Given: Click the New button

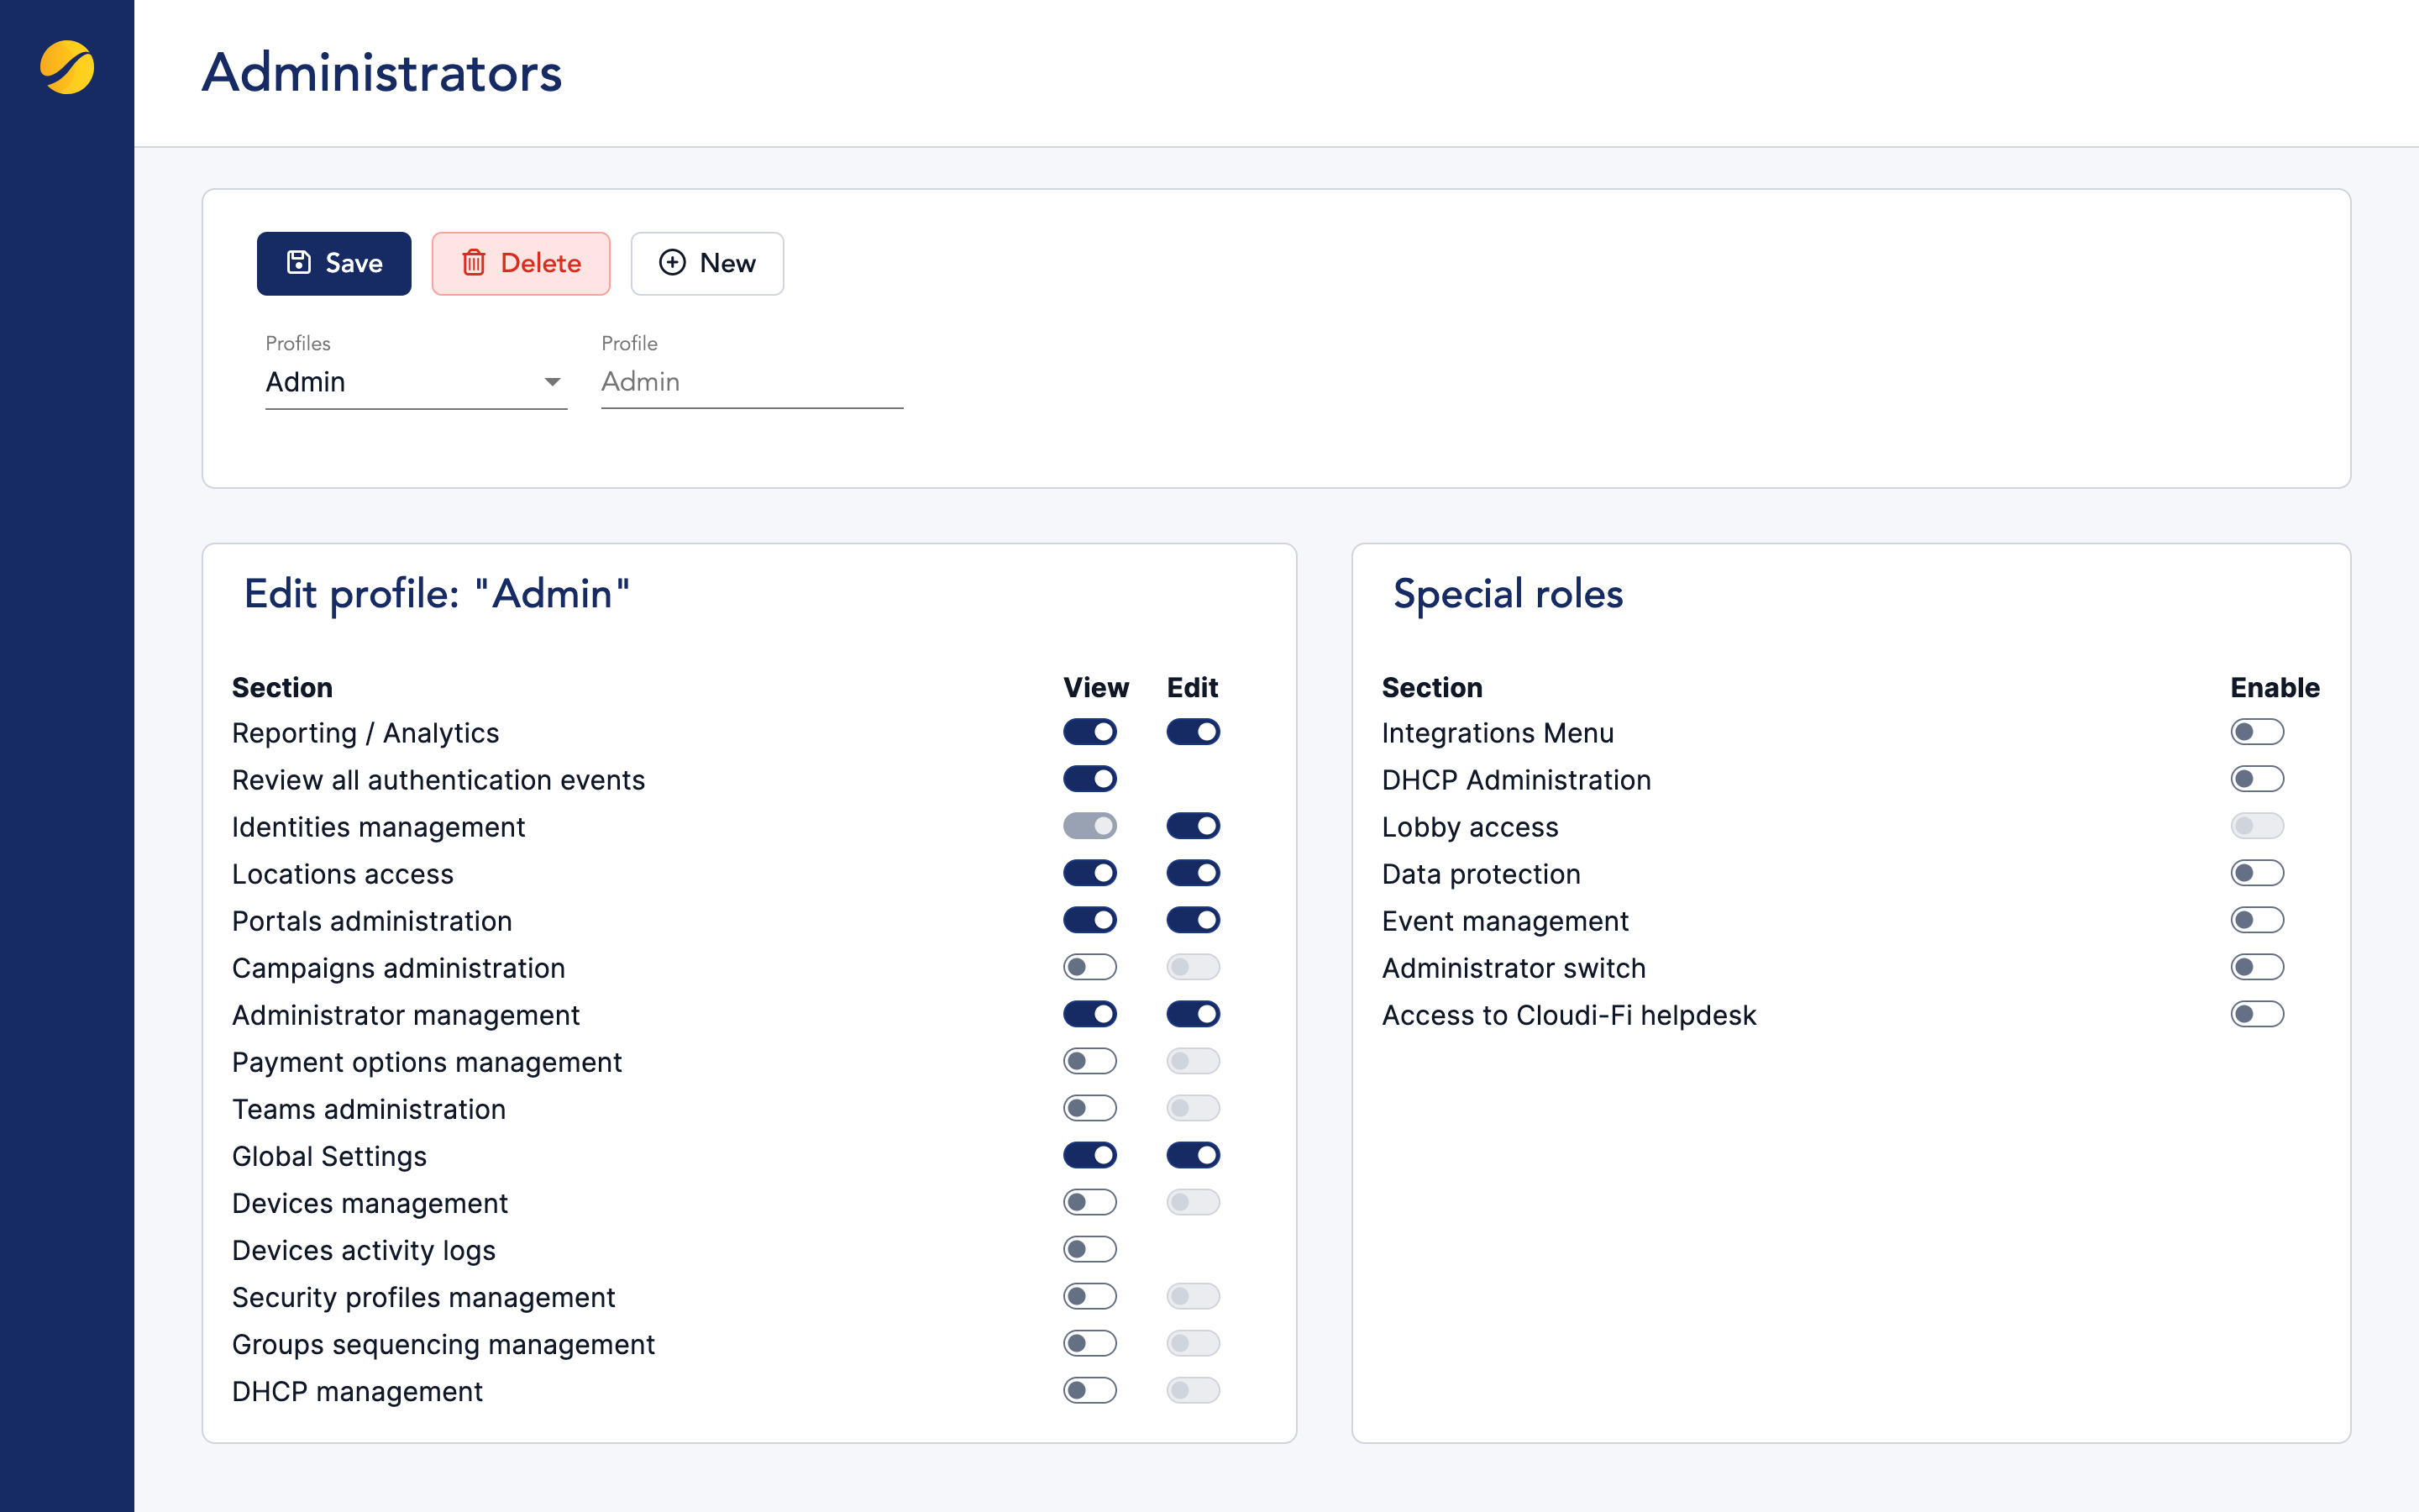Looking at the screenshot, I should click(x=706, y=262).
